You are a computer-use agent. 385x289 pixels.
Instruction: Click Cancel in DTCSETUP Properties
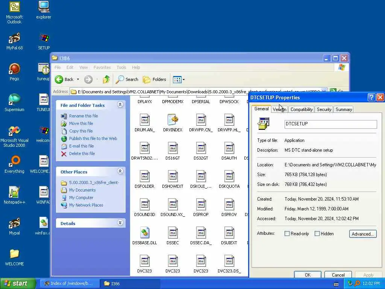(338, 275)
